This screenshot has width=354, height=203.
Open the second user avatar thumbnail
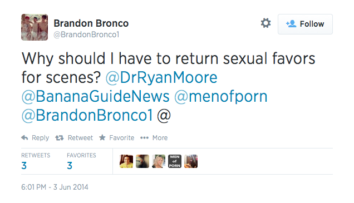pyautogui.click(x=142, y=161)
